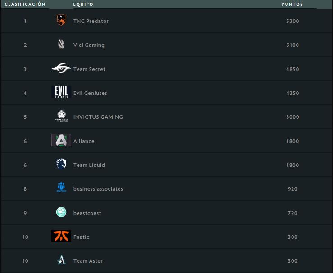This screenshot has width=333, height=273.
Task: Select the 5100 points value
Action: [292, 45]
